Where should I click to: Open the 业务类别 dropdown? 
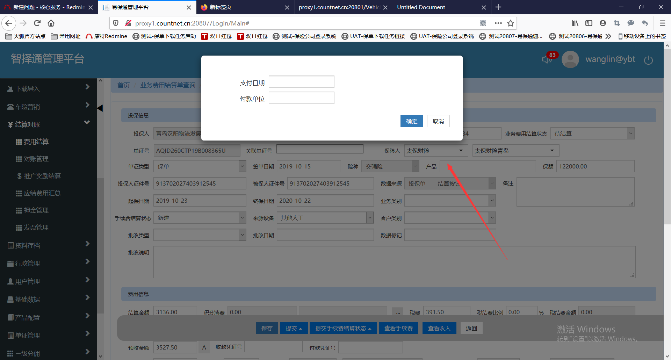coord(450,201)
